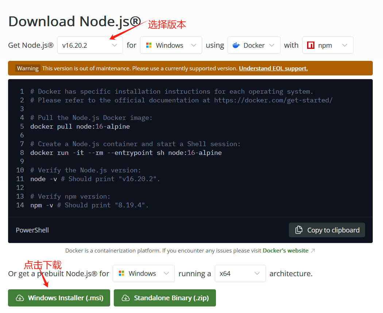The height and width of the screenshot is (313, 383).
Task: Click the docker.com/get-started comment line
Action: pyautogui.click(x=182, y=100)
